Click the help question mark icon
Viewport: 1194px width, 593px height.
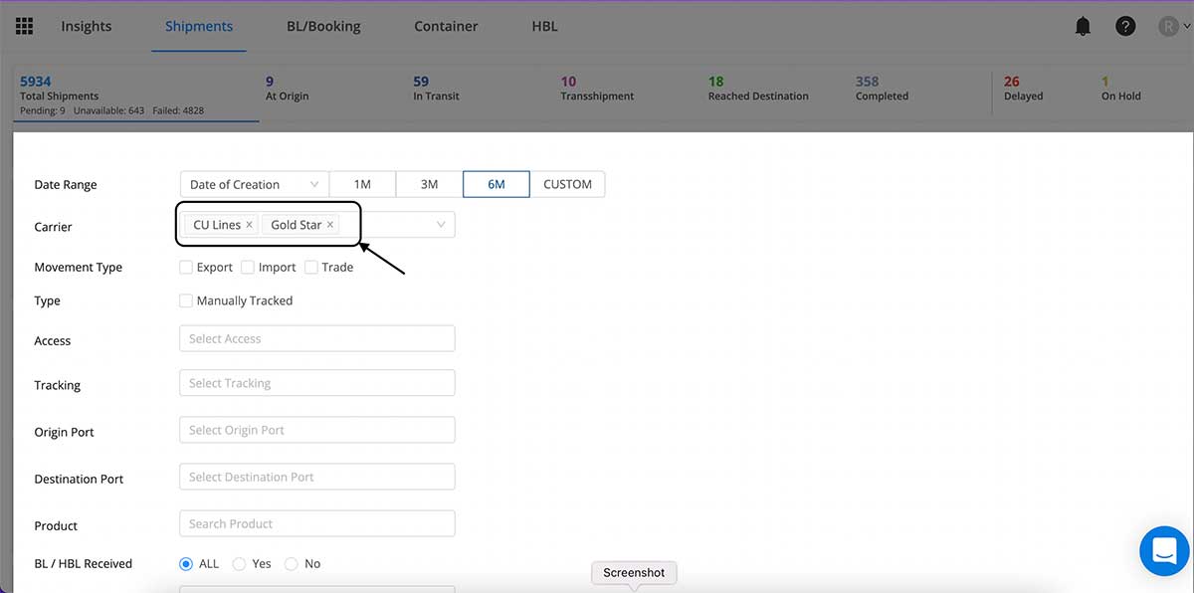pos(1125,27)
